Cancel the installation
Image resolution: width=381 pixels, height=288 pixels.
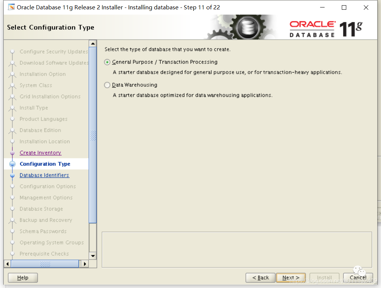[x=358, y=278]
